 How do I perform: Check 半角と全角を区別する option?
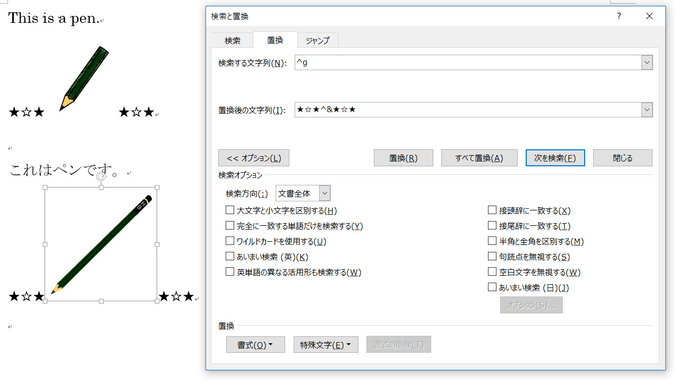pos(492,241)
